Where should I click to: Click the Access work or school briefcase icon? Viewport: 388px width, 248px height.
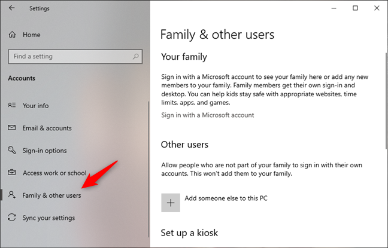11,172
